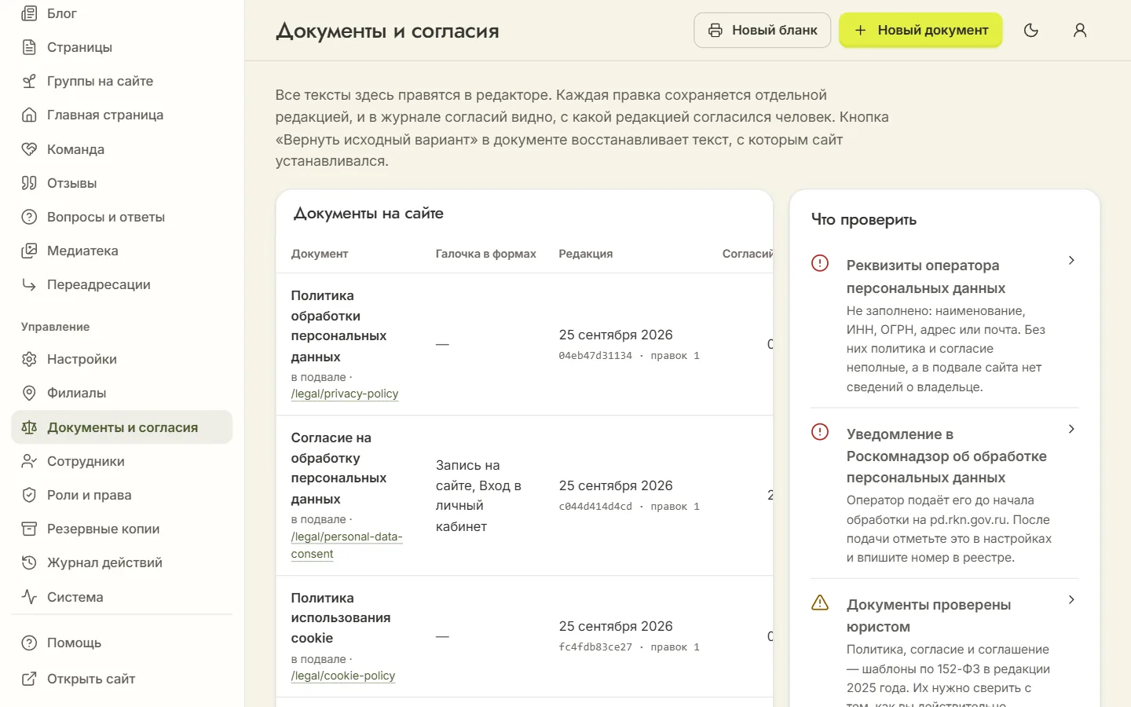Click the Переадресации redirect arrow icon

point(29,284)
